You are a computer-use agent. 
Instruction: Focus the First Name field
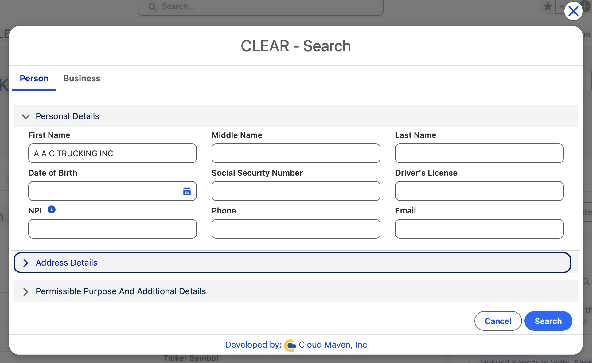(112, 153)
